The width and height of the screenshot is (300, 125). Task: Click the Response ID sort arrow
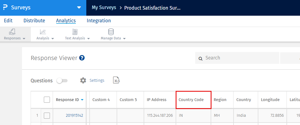[x=82, y=100]
